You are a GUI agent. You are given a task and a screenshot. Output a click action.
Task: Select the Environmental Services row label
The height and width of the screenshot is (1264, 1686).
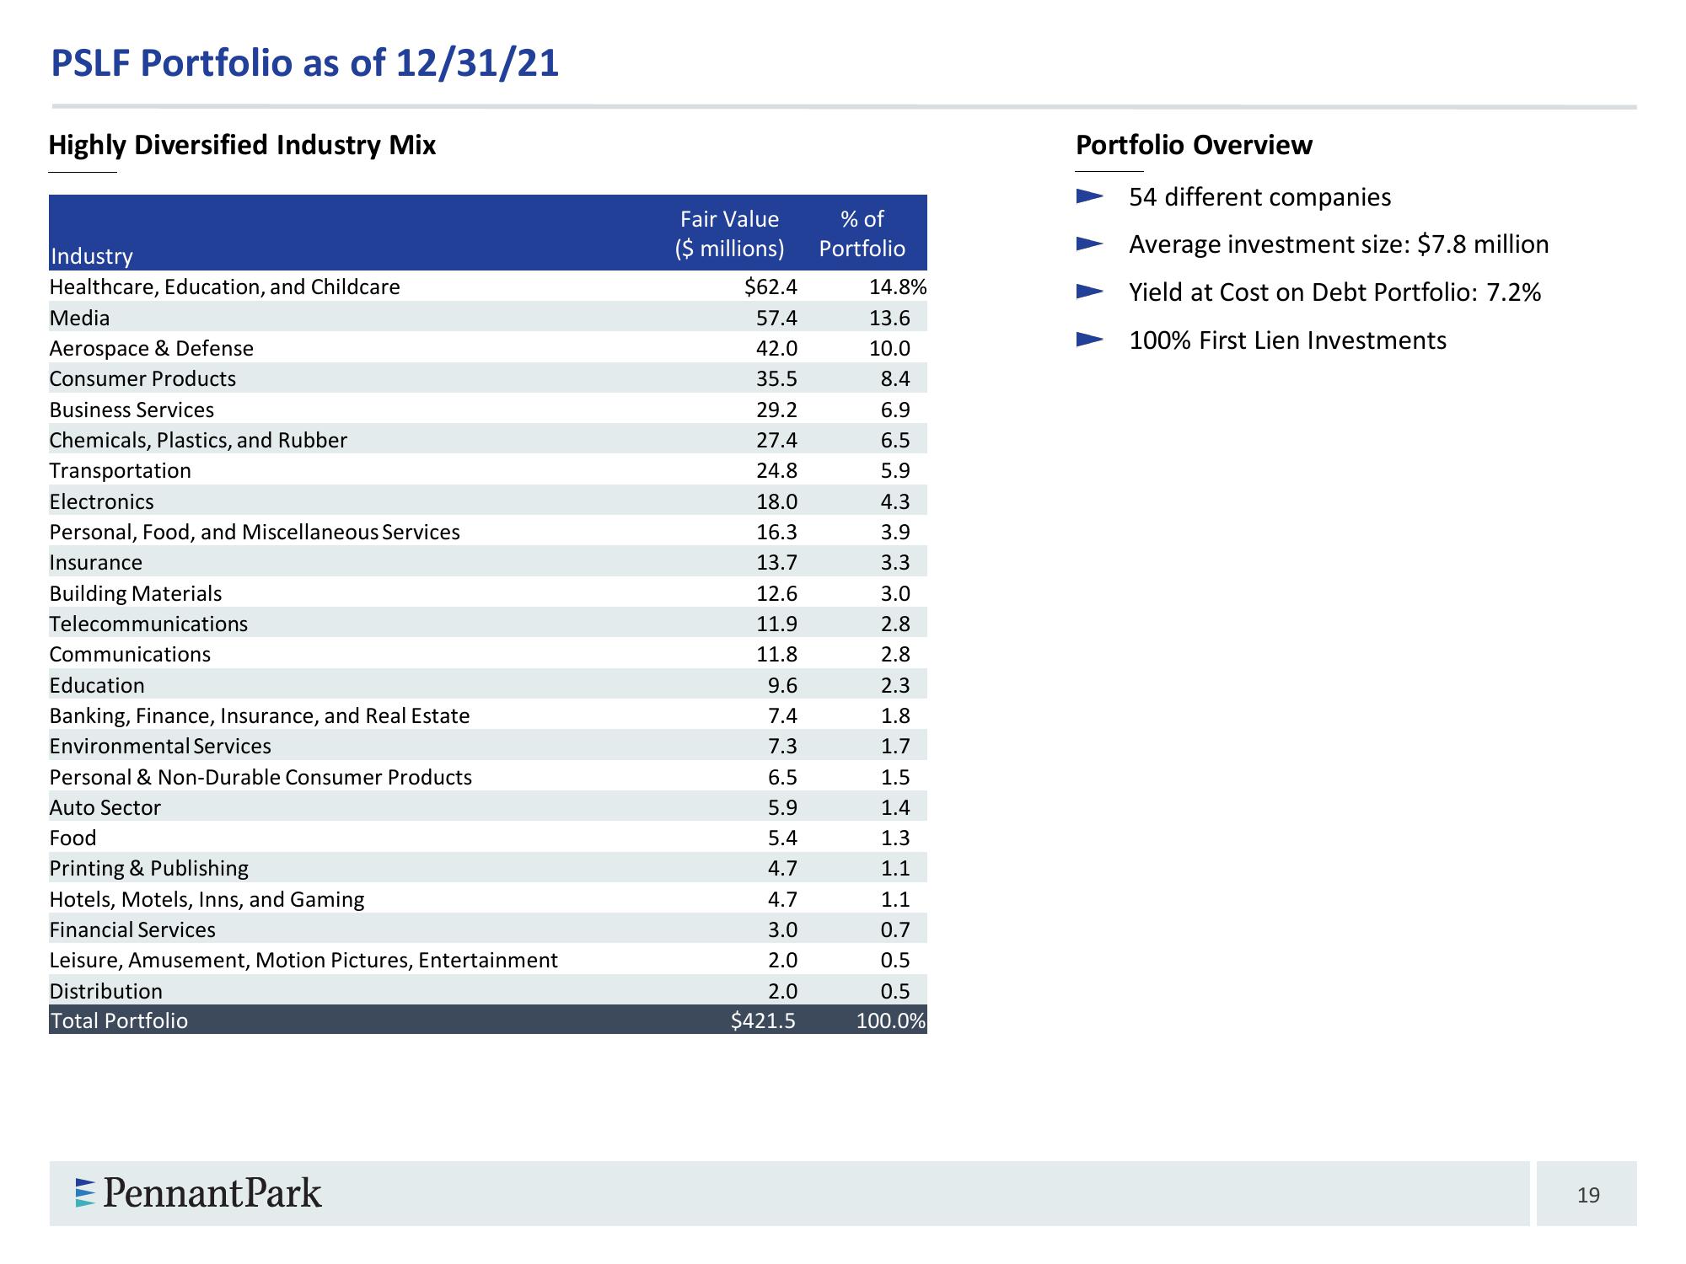160,747
